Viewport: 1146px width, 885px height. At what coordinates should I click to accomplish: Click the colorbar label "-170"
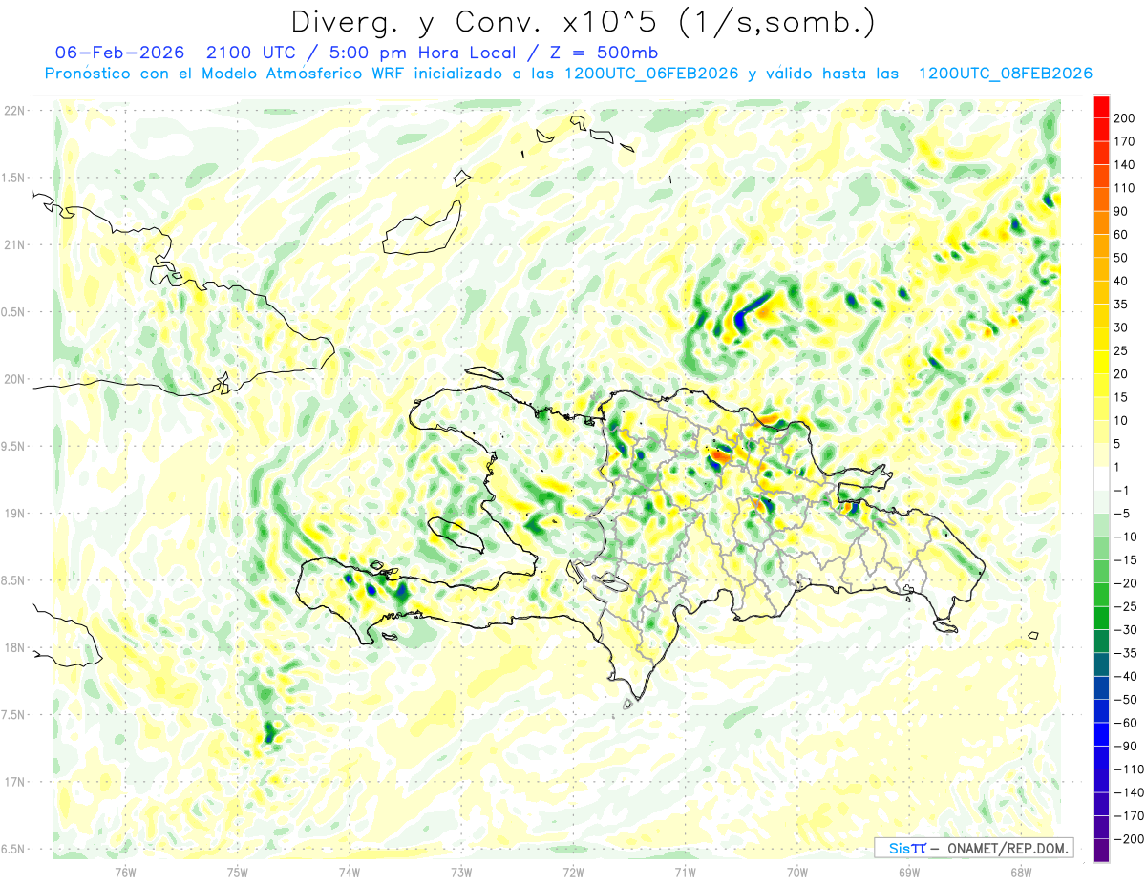tap(1129, 815)
